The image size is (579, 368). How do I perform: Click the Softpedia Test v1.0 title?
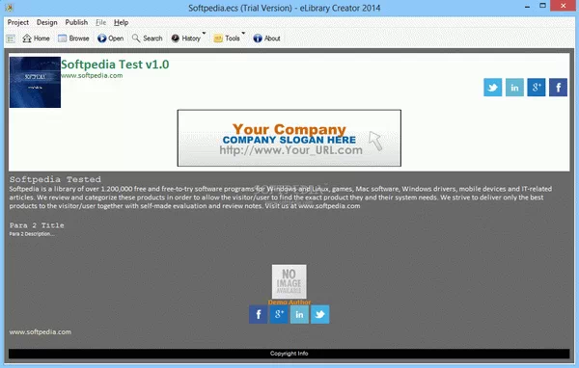[115, 65]
